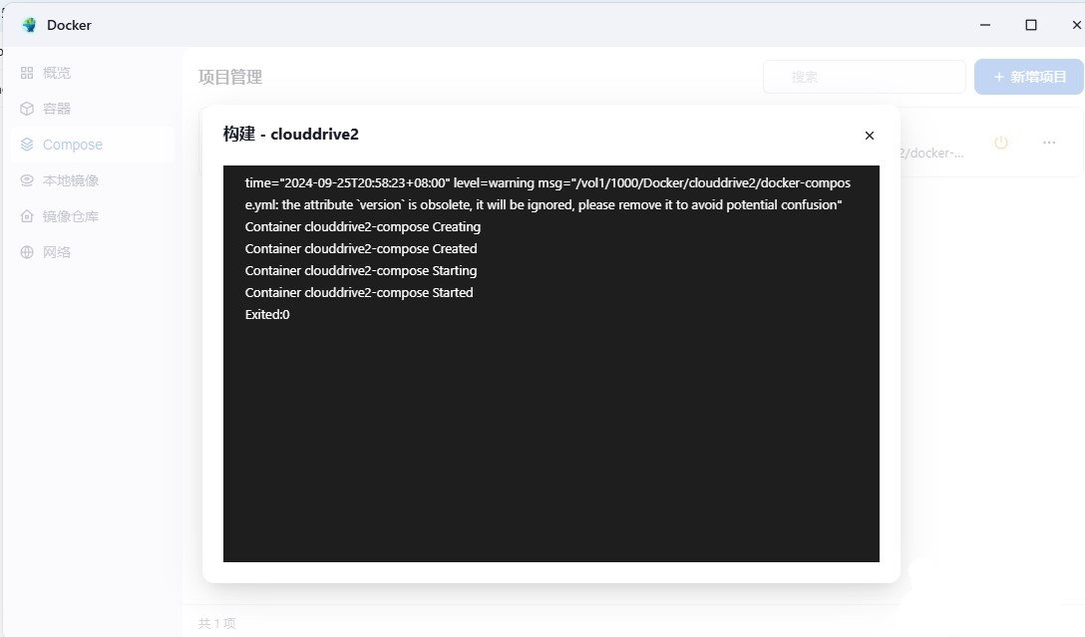The width and height of the screenshot is (1085, 637).
Task: Close the 构建 - clouddrive2 dialog
Action: point(870,136)
